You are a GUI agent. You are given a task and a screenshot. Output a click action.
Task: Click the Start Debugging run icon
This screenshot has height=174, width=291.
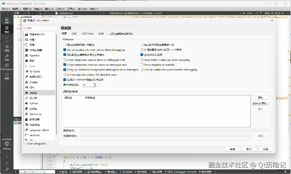tap(7, 163)
